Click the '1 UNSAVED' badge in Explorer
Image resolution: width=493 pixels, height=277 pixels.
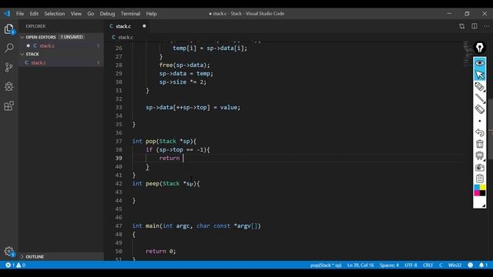72,37
